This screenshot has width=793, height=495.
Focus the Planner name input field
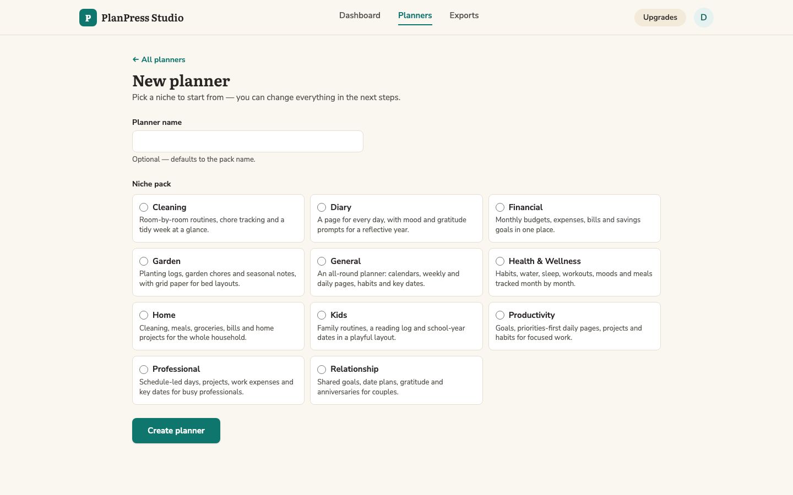(248, 141)
